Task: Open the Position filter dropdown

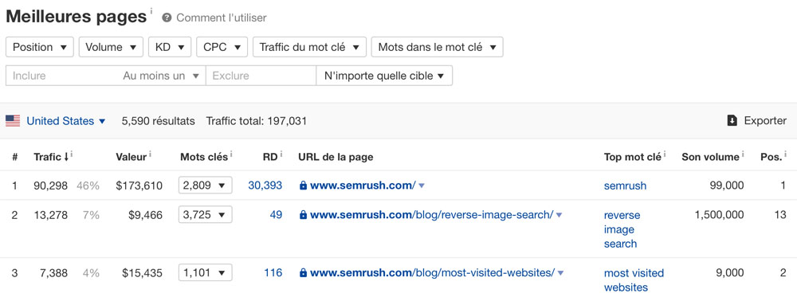Action: click(x=40, y=47)
